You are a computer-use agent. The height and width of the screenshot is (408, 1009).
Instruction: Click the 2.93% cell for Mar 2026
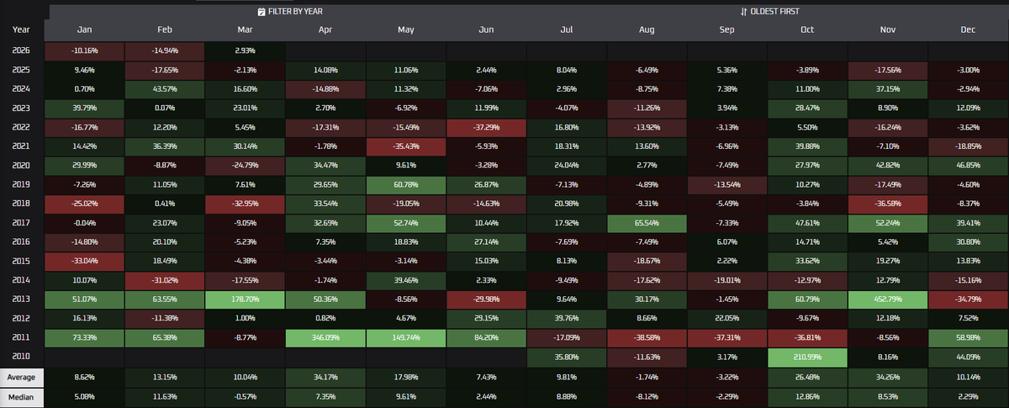(244, 51)
